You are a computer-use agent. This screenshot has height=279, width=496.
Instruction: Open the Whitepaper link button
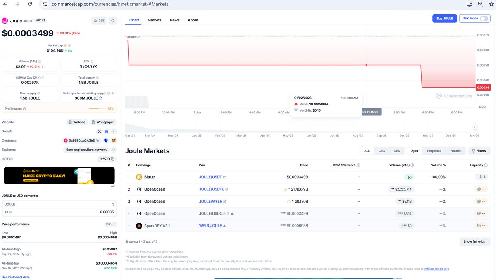(103, 122)
